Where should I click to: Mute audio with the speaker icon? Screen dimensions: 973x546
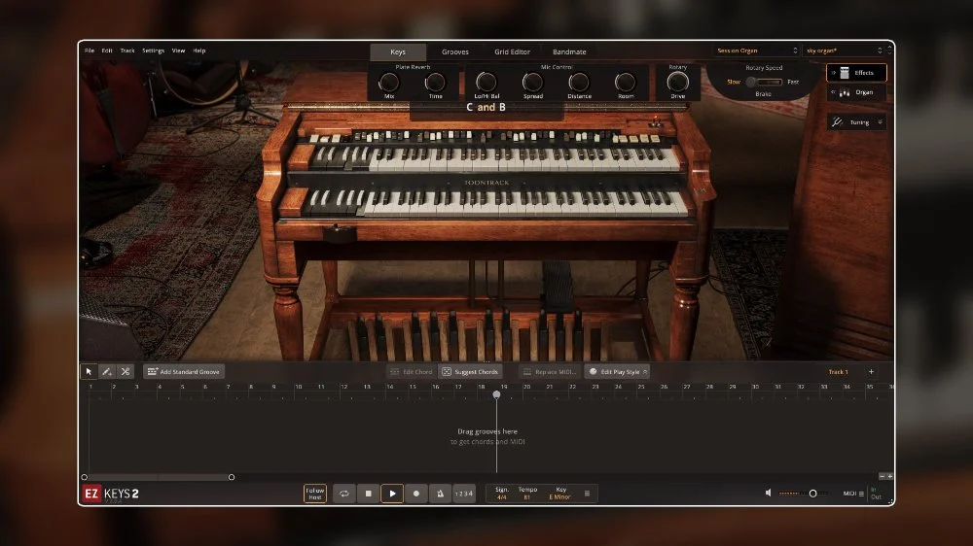click(769, 493)
